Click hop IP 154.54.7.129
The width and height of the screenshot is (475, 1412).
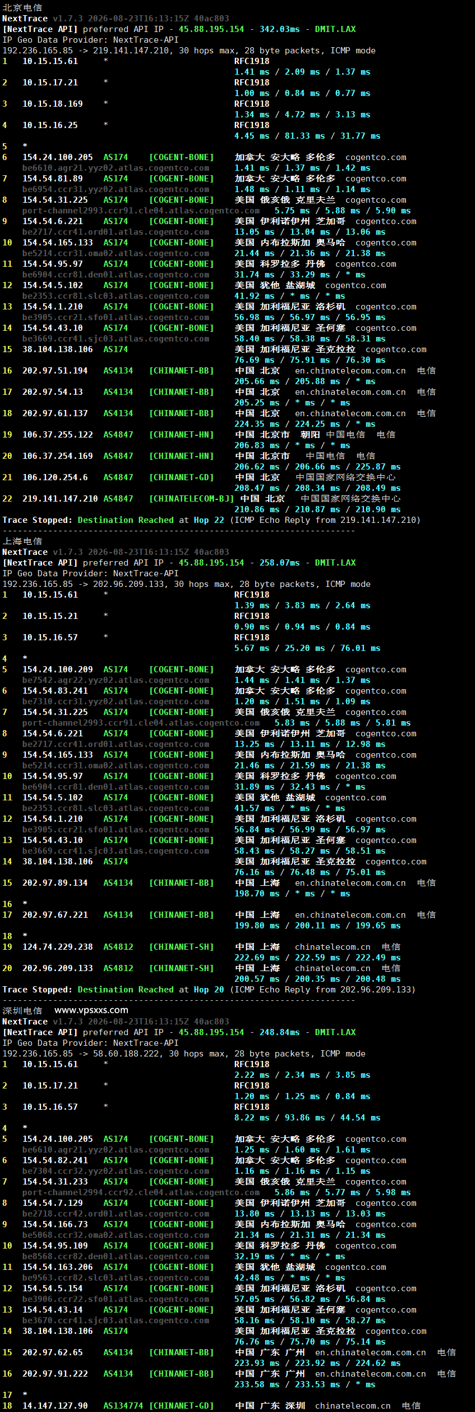53,1203
